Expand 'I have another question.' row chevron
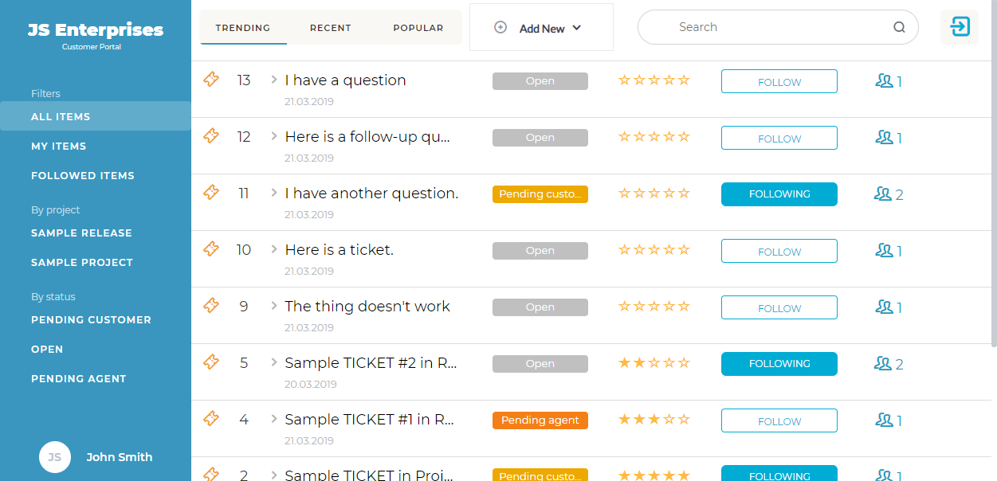Image resolution: width=997 pixels, height=481 pixels. tap(274, 192)
